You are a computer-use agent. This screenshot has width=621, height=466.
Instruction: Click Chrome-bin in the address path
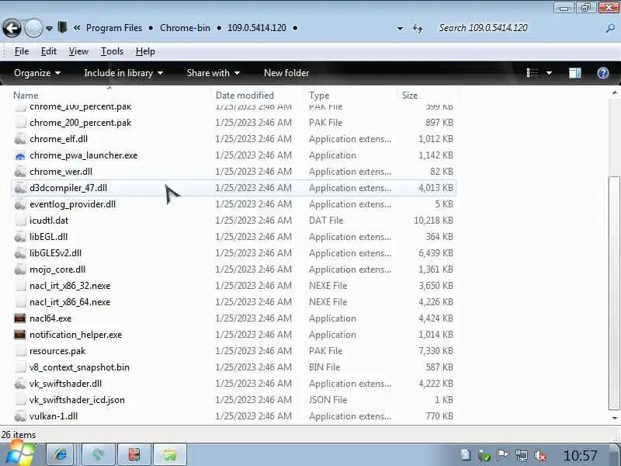(185, 28)
